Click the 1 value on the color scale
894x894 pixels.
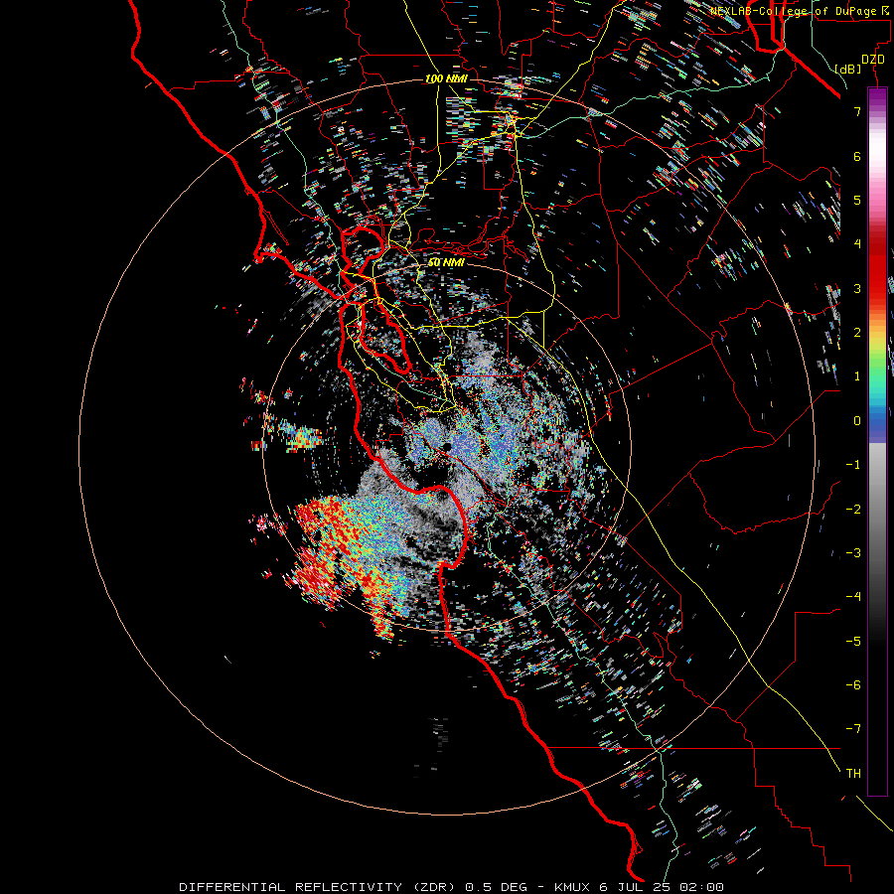coord(857,376)
